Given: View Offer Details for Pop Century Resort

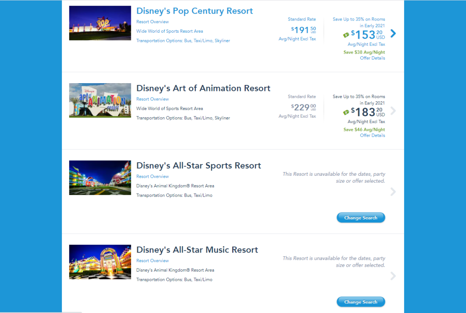Looking at the screenshot, I should point(372,58).
